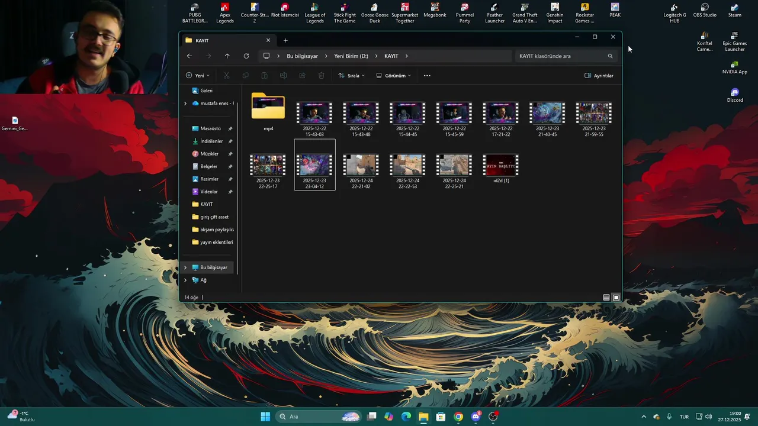Select the Gemini_Ge... file on desktop

15,124
